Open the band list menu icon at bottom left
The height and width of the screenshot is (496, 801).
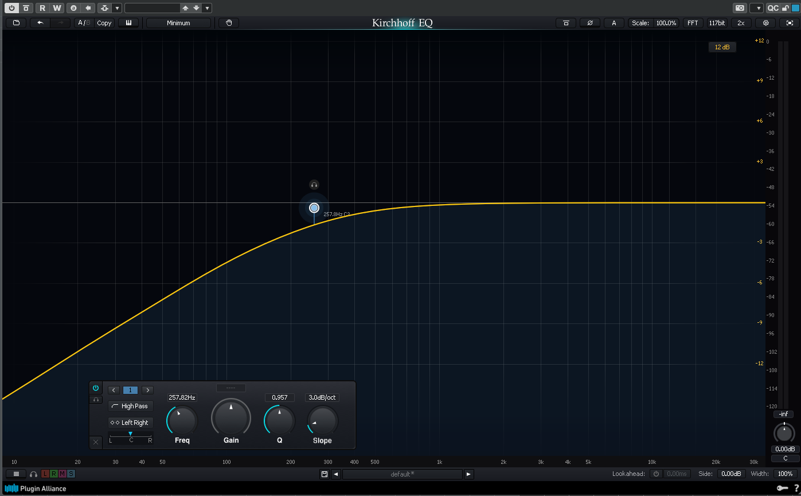16,474
